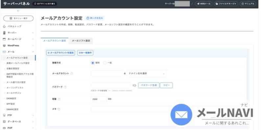Open メーリングリスト in sidebar
The height and width of the screenshot is (130, 263).
[x=15, y=88]
